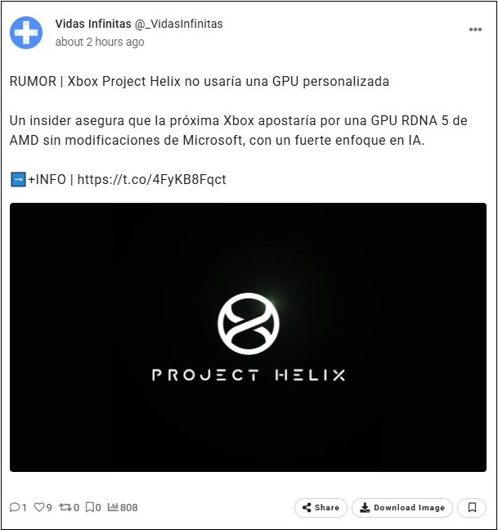Click the Download Image button

(x=402, y=508)
